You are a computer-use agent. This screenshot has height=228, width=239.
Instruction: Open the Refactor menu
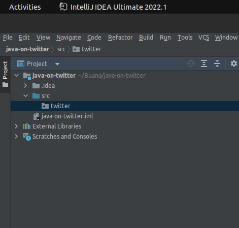[120, 38]
